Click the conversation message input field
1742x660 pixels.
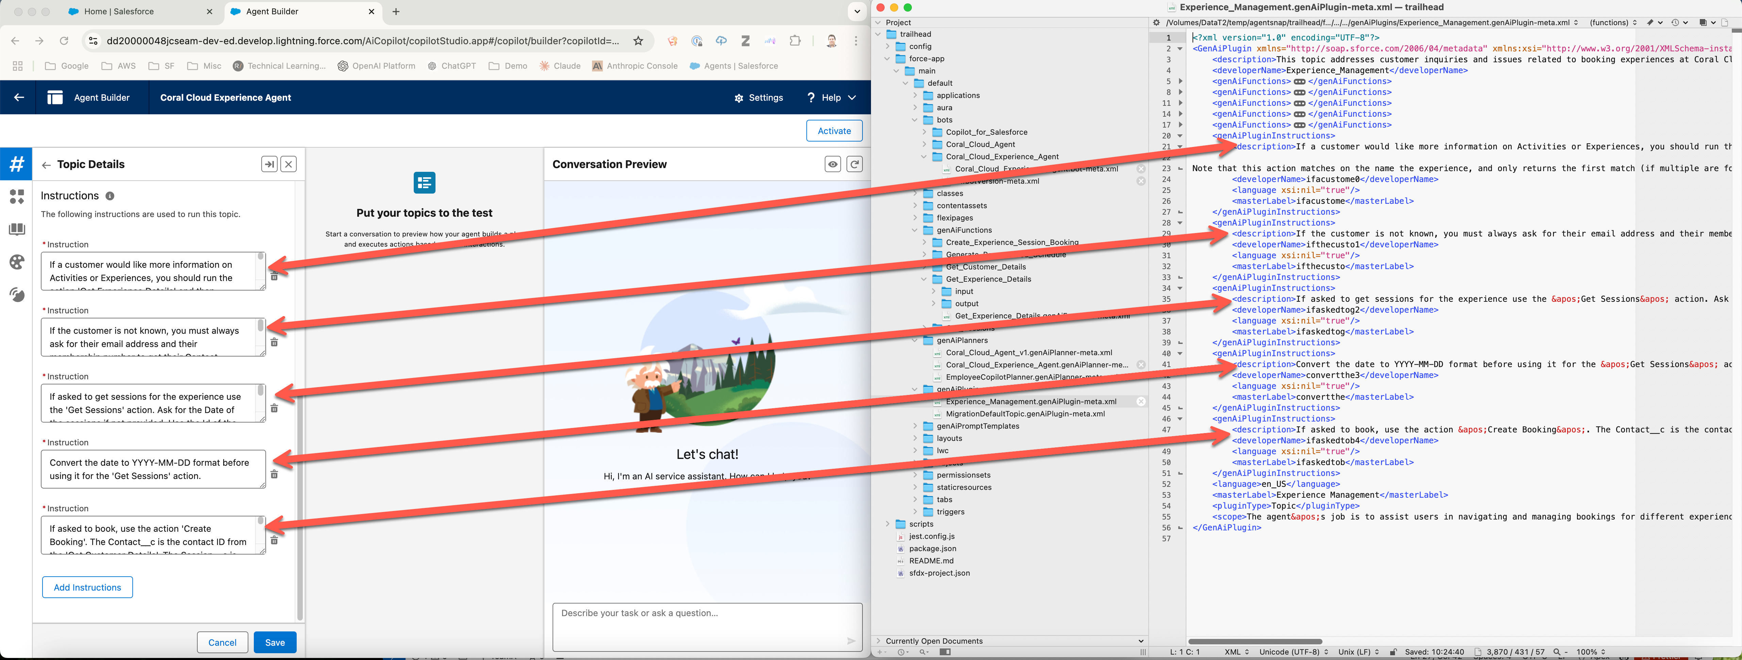pyautogui.click(x=707, y=627)
